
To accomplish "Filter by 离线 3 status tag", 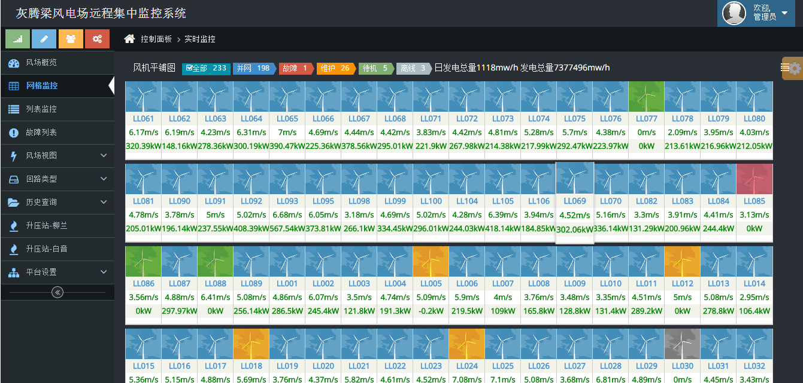I will click(413, 68).
